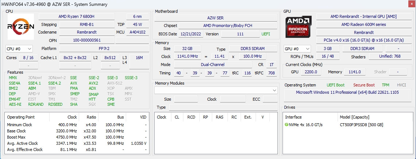Click the green TPM status label
The height and width of the screenshot is (159, 416).
pos(385,85)
